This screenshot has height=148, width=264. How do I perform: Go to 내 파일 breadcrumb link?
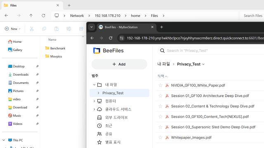pyautogui.click(x=163, y=64)
